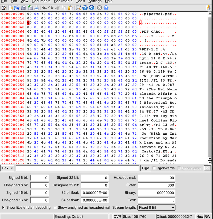
Task: Click the lower scrollbar up arrow above the down arrow
Action: (x=210, y=159)
